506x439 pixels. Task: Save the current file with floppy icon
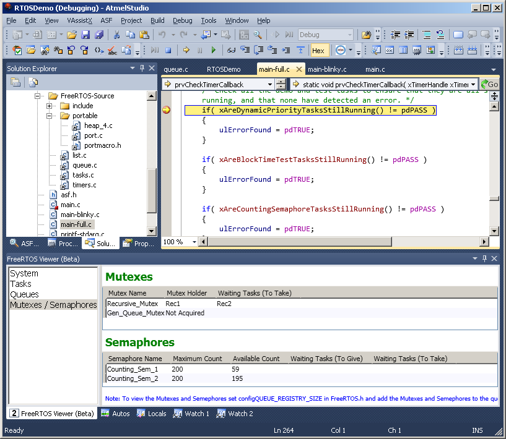(x=85, y=35)
